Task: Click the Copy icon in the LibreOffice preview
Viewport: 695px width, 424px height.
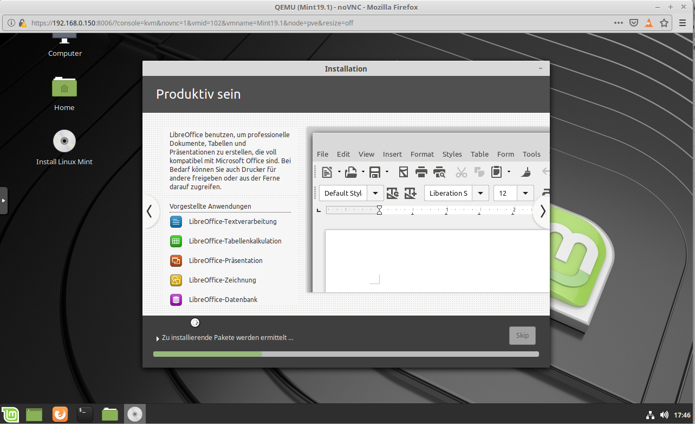Action: pyautogui.click(x=479, y=172)
